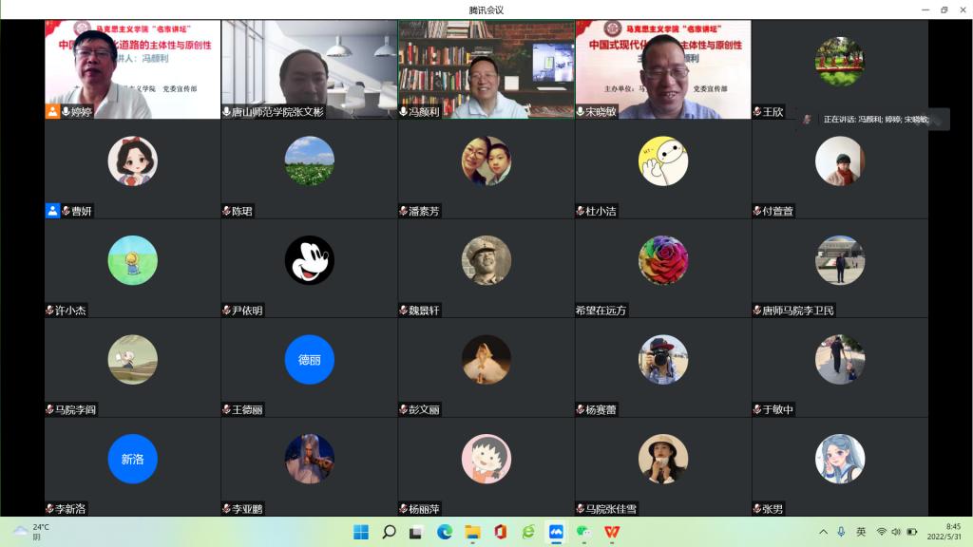Click the microphone in-use tray indicator

pyautogui.click(x=841, y=532)
